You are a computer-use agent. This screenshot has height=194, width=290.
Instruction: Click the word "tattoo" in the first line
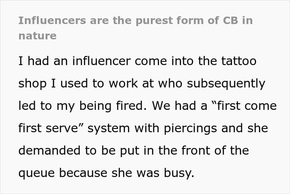(237, 61)
